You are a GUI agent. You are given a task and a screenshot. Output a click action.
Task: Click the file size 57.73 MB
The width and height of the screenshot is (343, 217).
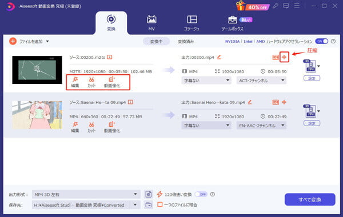pyautogui.click(x=133, y=116)
